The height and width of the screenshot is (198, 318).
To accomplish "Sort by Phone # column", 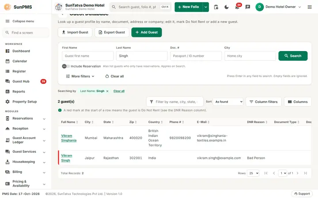I will (177, 122).
